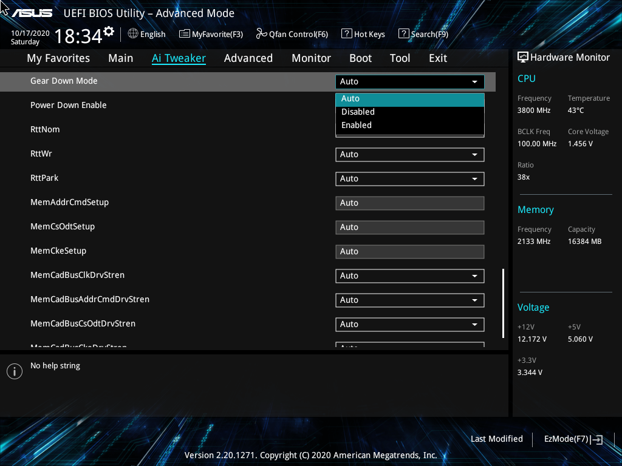
Task: Click the 3.344 V voltage reading
Action: 530,373
